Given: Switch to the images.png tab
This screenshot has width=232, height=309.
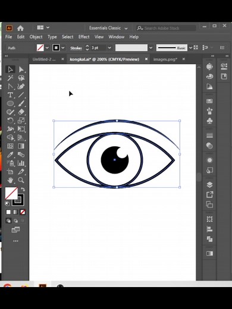Looking at the screenshot, I should pos(165,59).
